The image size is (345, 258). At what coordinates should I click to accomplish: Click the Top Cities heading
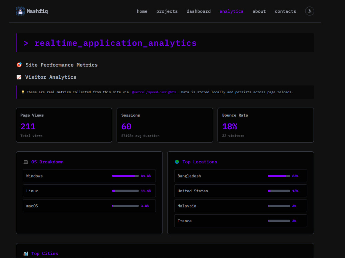coord(45,254)
